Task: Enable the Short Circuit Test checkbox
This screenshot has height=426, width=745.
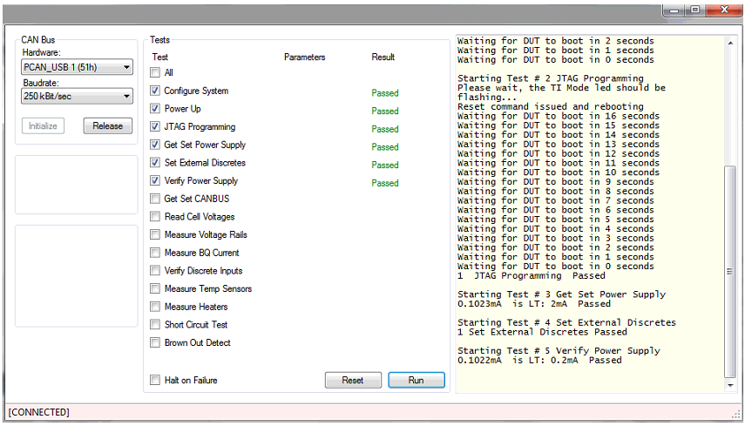Action: coord(155,325)
